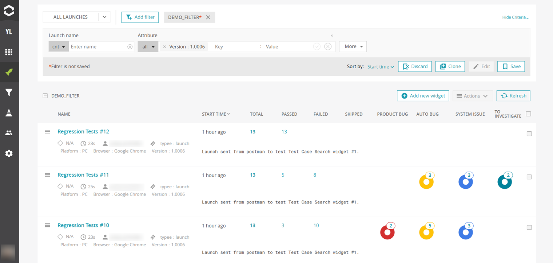Image resolution: width=553 pixels, height=263 pixels.
Task: Clear the launch name input field
Action: [x=130, y=47]
